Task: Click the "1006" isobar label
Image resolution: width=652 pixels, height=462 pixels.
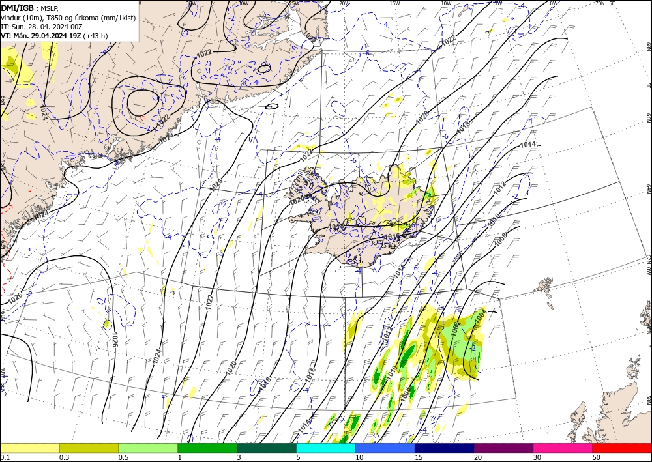Action: click(455, 329)
